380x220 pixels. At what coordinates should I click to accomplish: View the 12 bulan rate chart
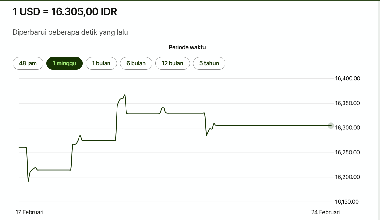[x=172, y=63]
